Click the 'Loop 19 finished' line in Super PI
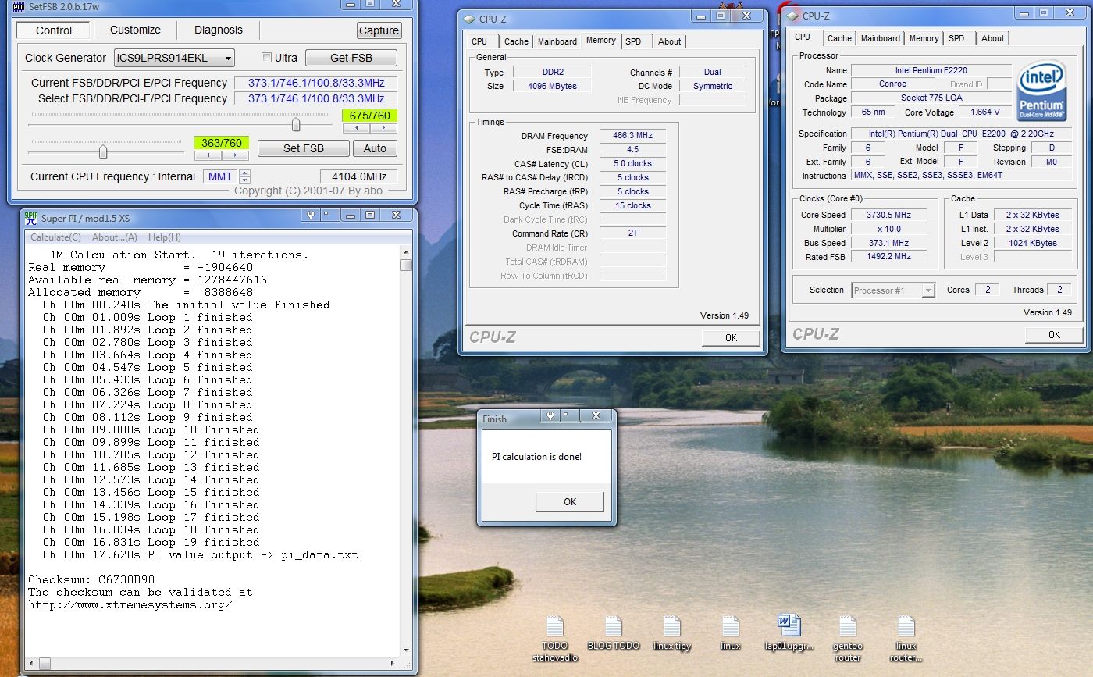 [151, 542]
